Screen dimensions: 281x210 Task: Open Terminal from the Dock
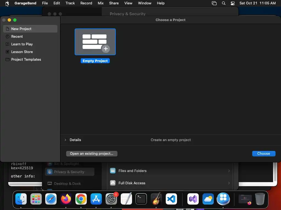point(141,199)
